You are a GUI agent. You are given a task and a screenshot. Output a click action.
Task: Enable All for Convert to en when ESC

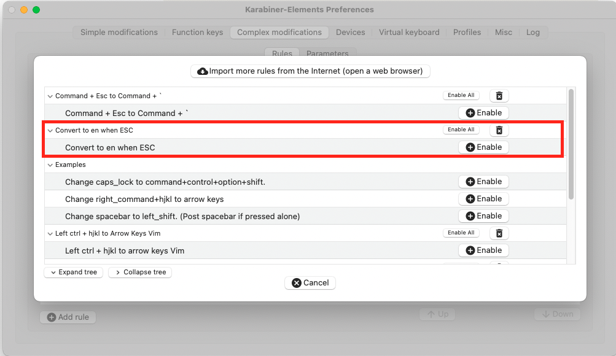point(461,130)
